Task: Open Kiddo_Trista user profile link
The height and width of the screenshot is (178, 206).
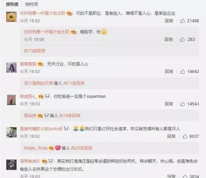Action: [x=36, y=148]
